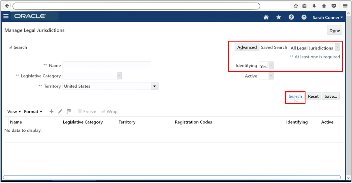Image resolution: width=352 pixels, height=183 pixels.
Task: Switch to Advanced search mode
Action: (247, 47)
